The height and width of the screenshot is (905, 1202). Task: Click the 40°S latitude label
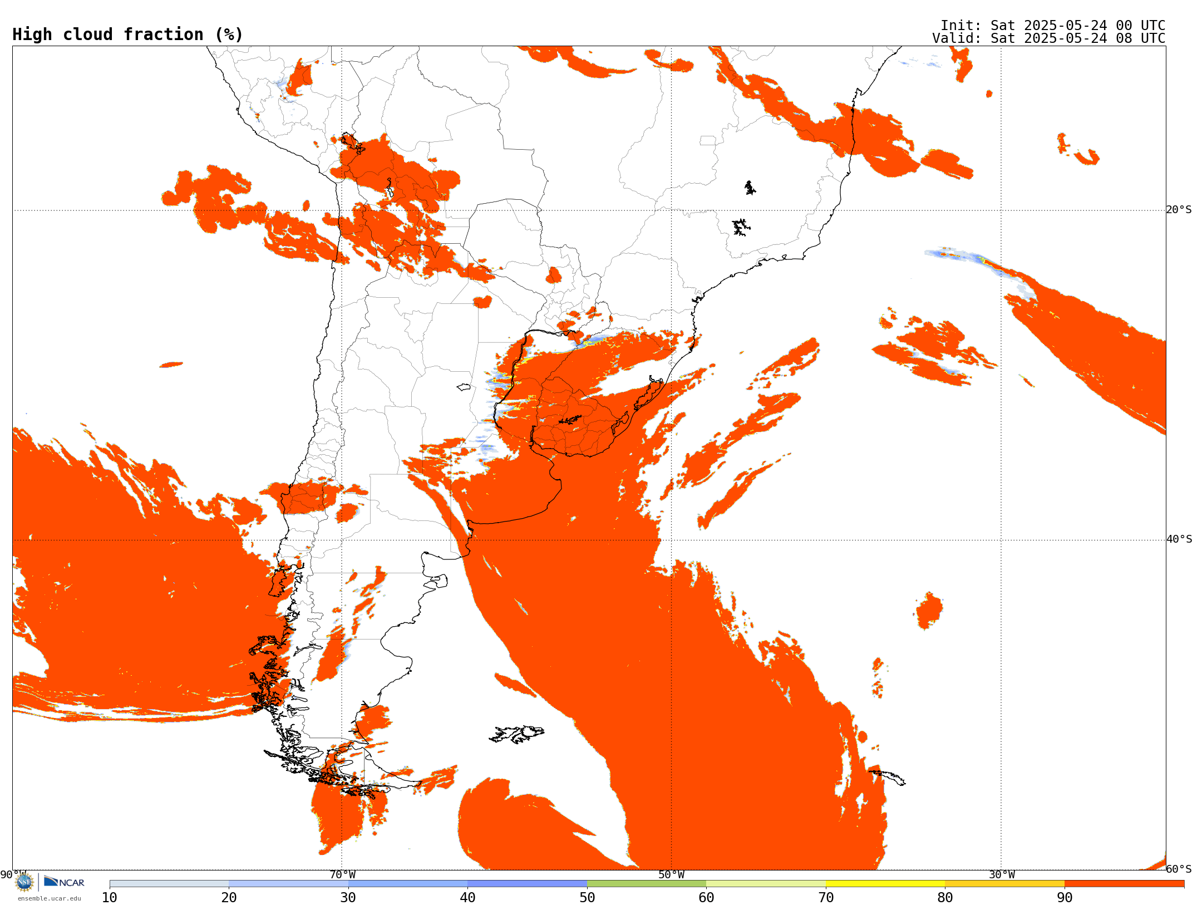(1179, 539)
